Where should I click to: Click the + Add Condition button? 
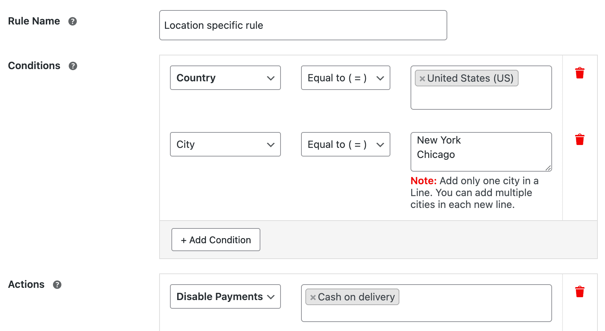point(215,240)
